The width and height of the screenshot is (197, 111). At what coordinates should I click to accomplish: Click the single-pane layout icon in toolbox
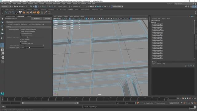[x=2, y=50]
